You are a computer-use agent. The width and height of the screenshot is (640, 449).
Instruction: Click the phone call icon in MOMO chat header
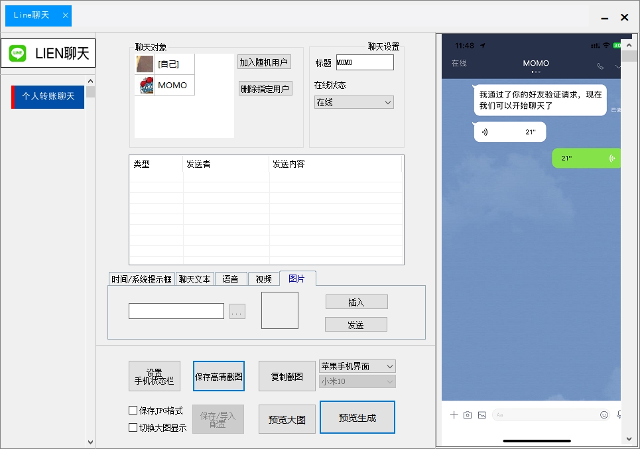600,66
